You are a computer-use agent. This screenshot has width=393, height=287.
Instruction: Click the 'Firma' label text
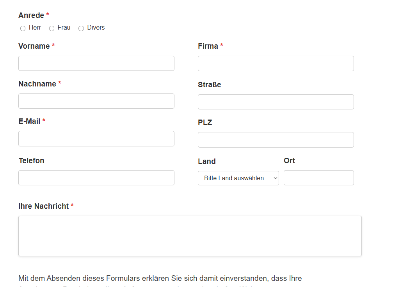208,46
